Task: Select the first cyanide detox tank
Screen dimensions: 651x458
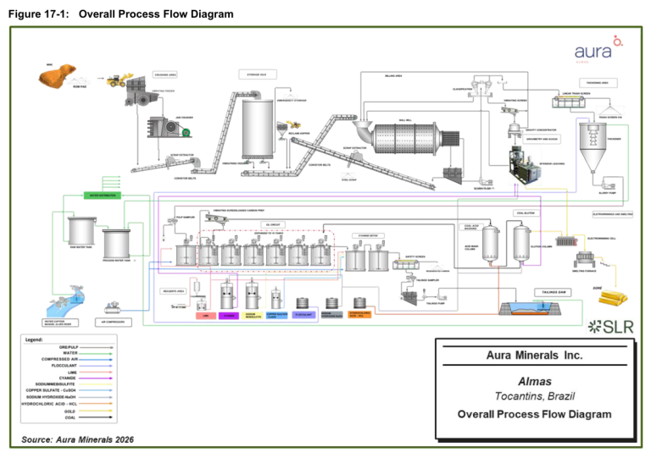Action: tap(355, 258)
